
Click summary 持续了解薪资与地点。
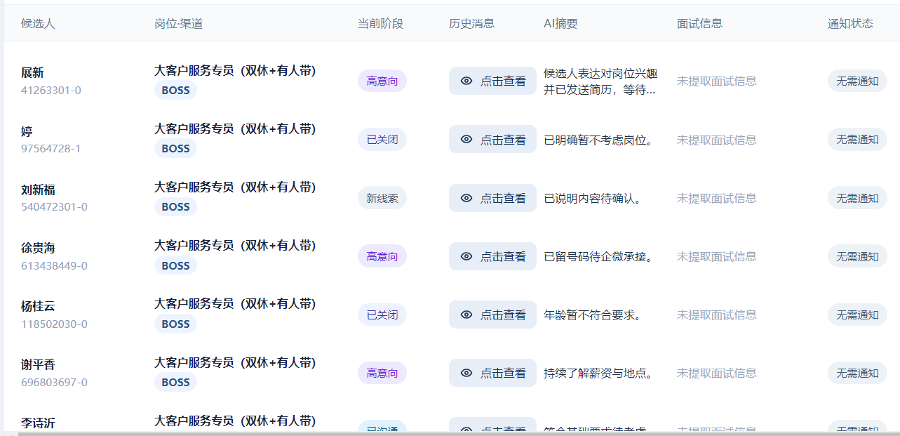point(600,373)
